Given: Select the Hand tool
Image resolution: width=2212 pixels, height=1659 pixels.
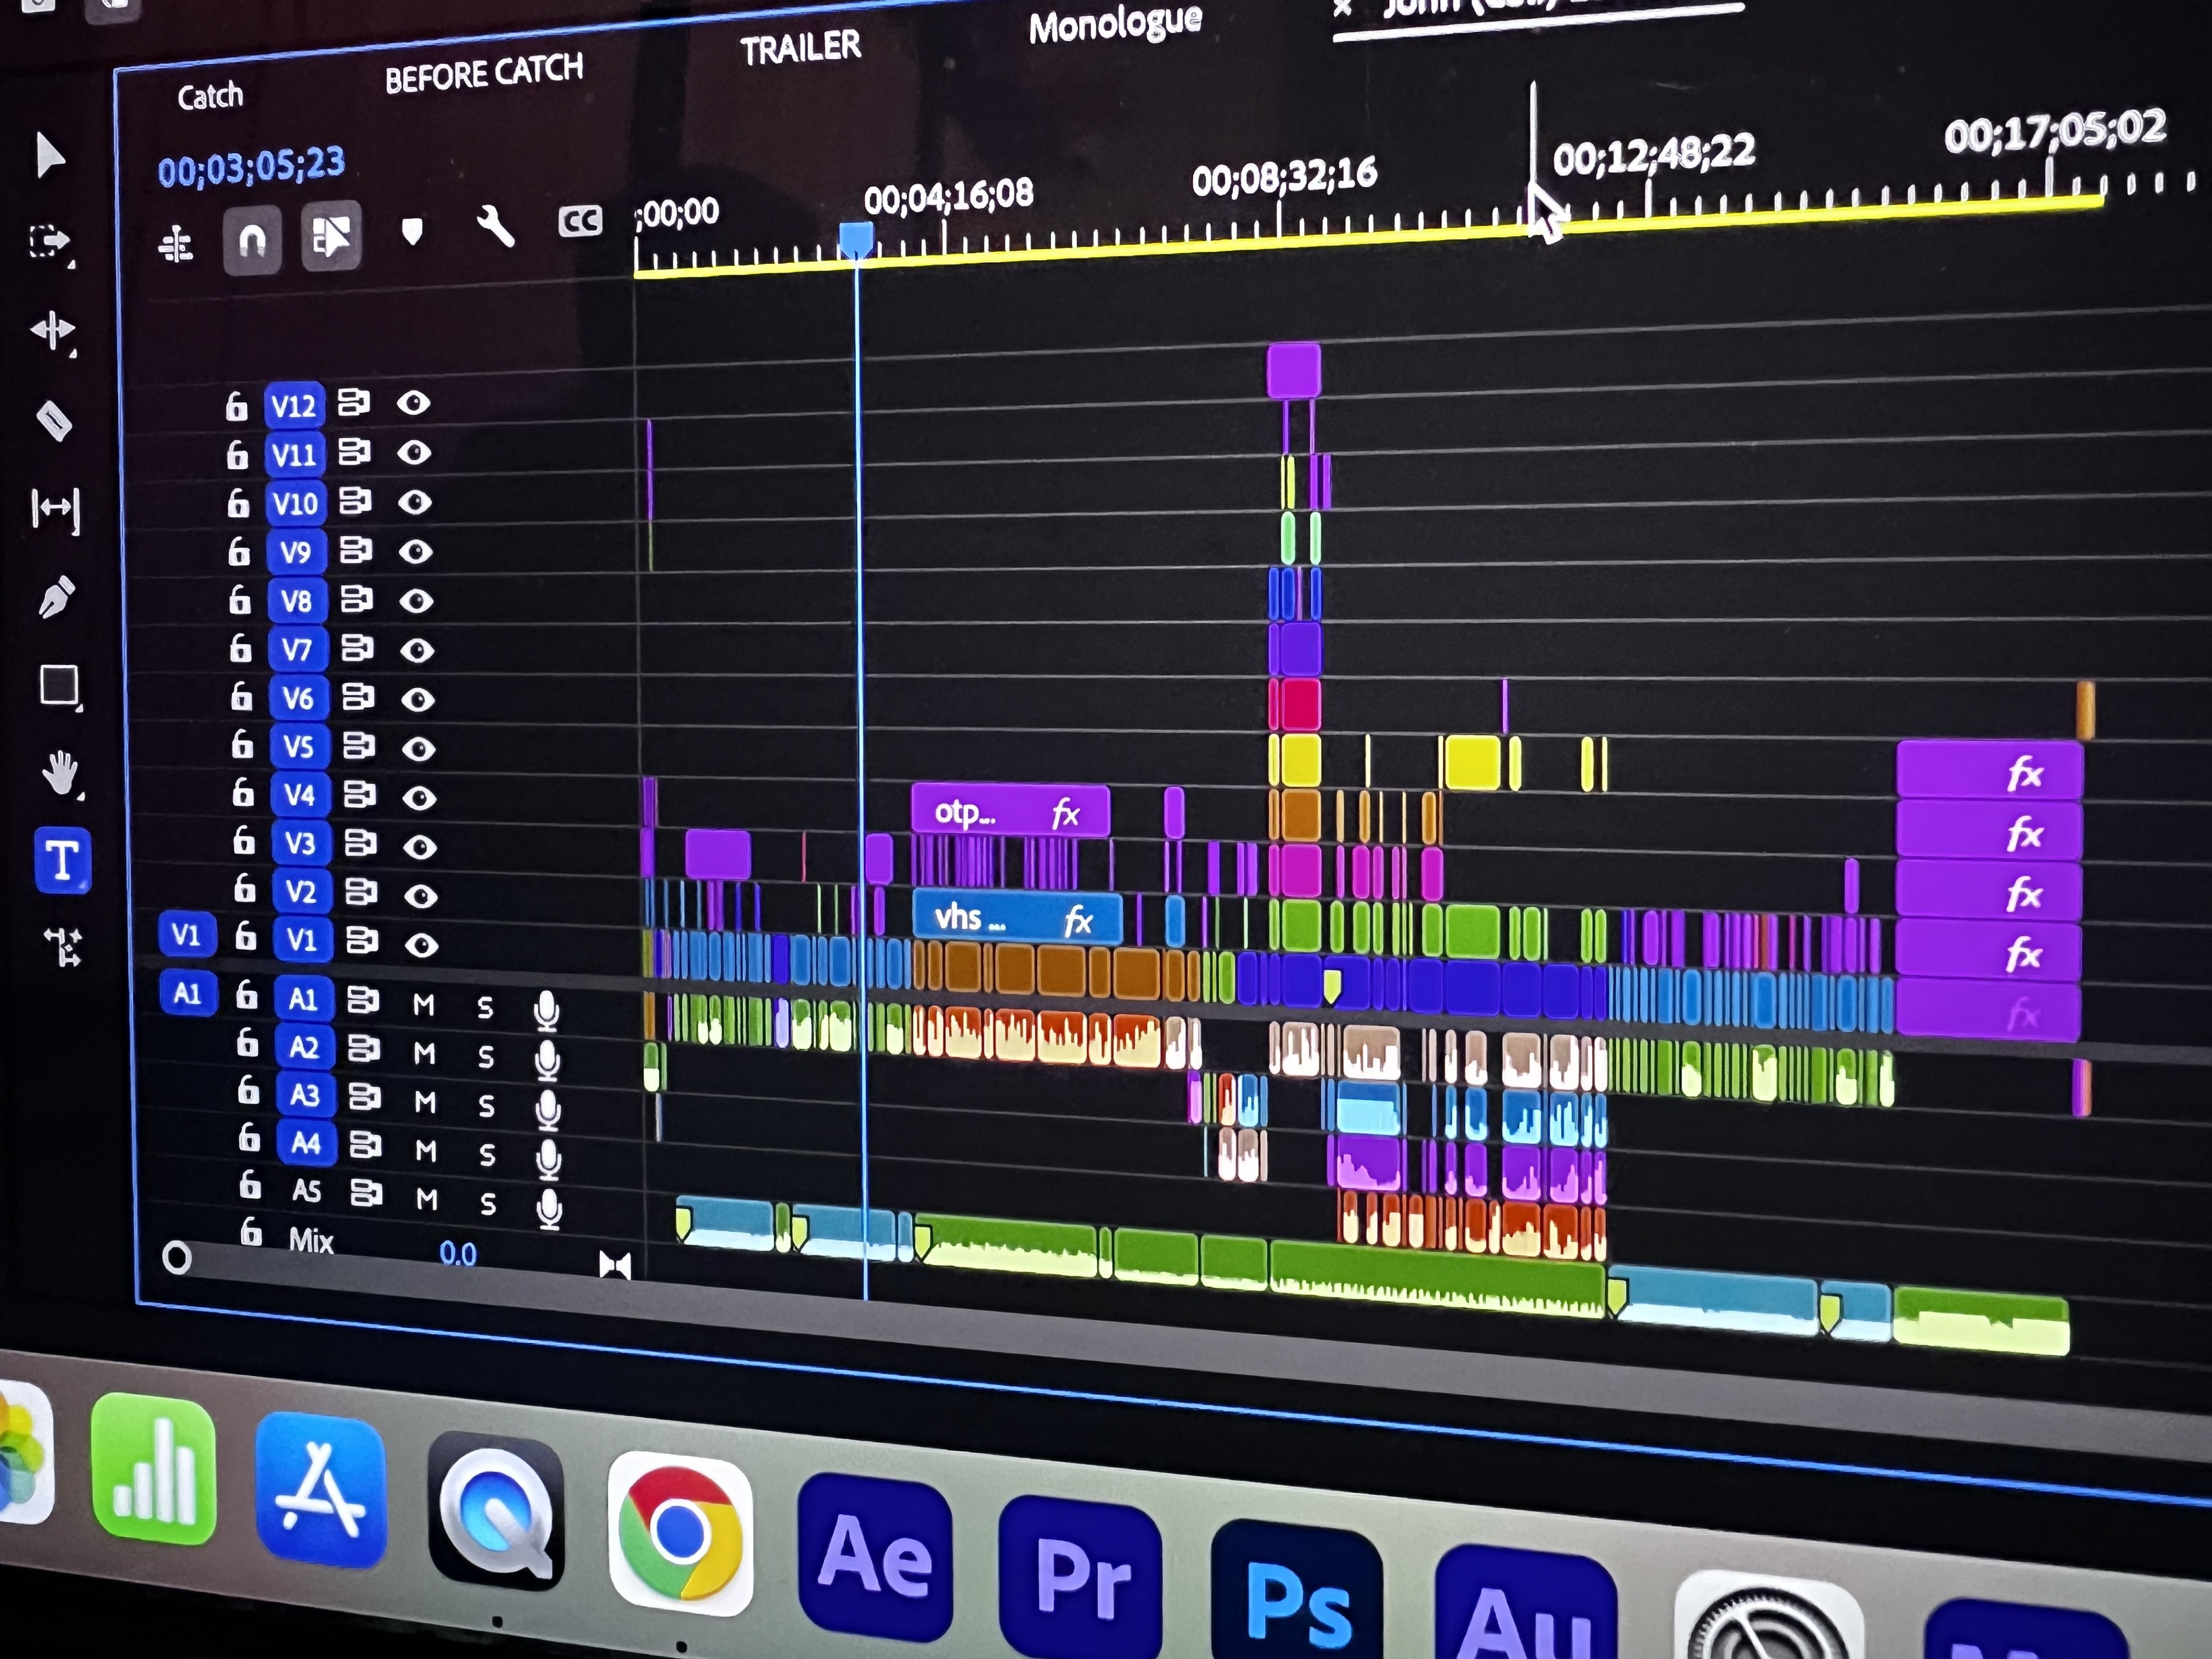Looking at the screenshot, I should click(60, 773).
